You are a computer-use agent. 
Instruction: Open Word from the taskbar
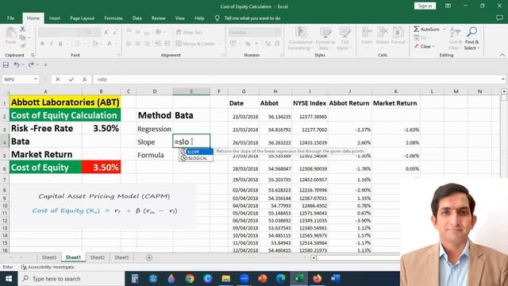coord(335,279)
